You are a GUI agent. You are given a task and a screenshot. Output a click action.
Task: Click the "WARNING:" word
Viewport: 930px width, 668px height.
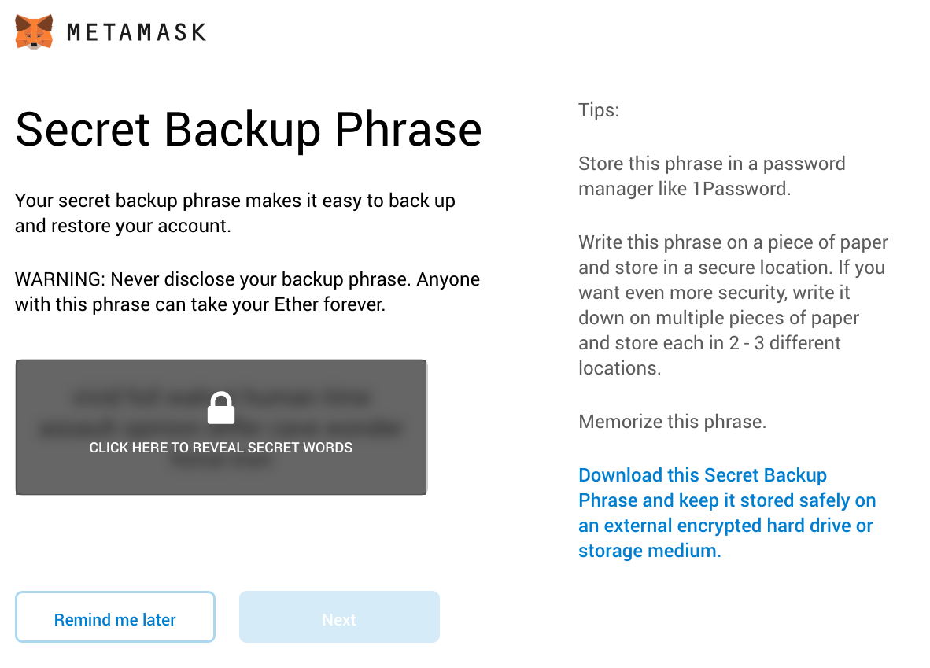pyautogui.click(x=60, y=279)
